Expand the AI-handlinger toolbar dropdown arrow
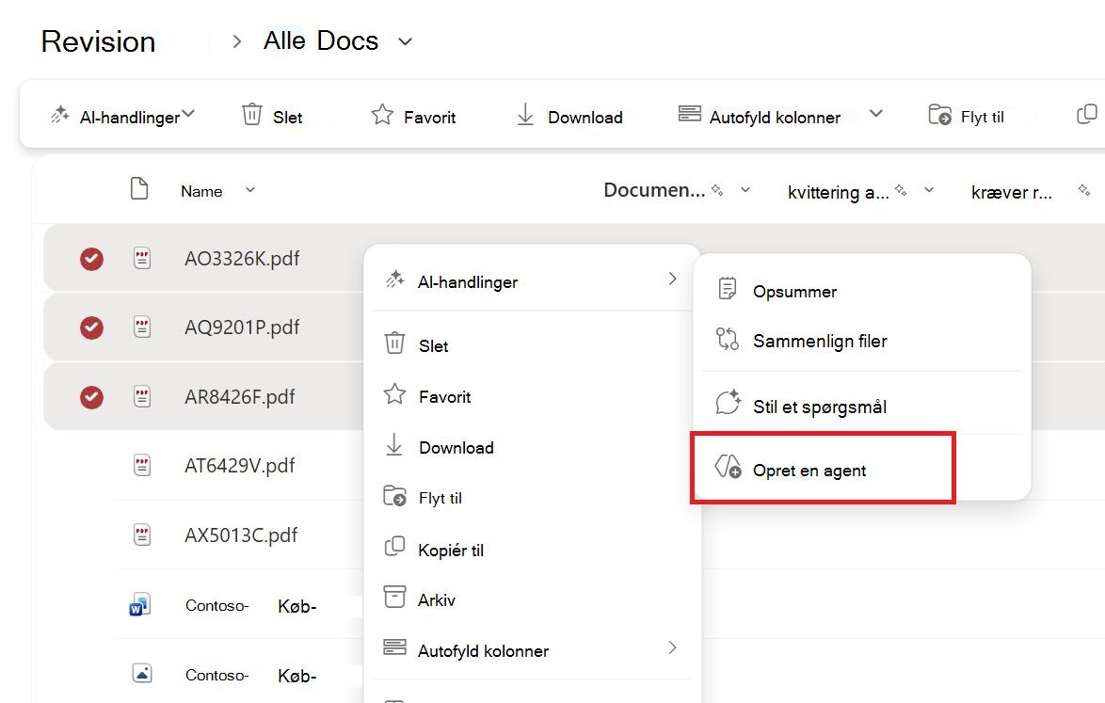The height and width of the screenshot is (703, 1105). pyautogui.click(x=189, y=113)
